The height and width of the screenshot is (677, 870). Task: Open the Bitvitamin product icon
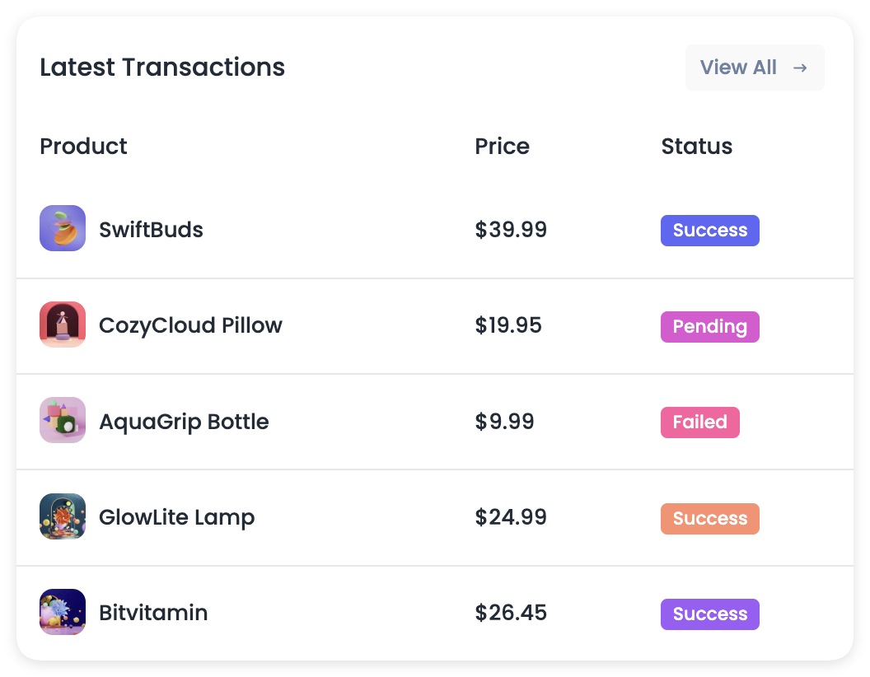point(63,612)
